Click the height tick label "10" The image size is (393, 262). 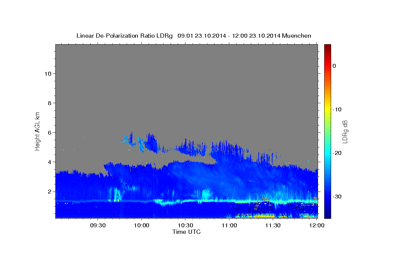point(47,73)
